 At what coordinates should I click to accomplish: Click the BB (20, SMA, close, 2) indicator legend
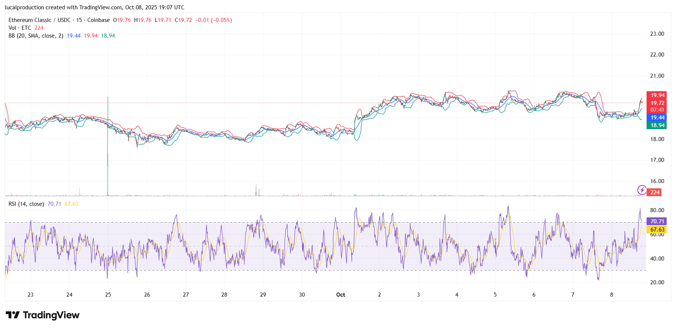coord(36,36)
